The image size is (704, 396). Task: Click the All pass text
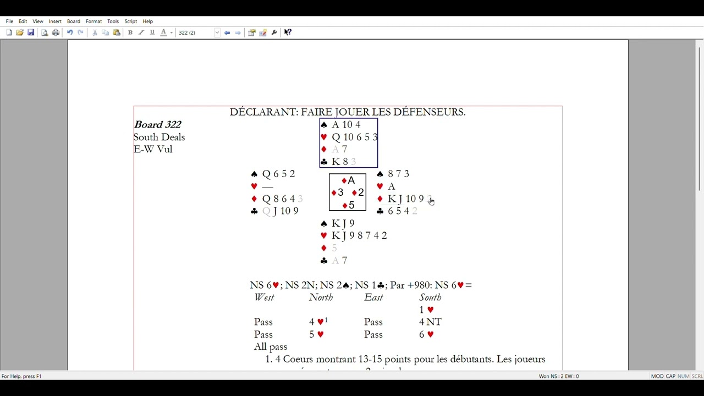tap(271, 347)
